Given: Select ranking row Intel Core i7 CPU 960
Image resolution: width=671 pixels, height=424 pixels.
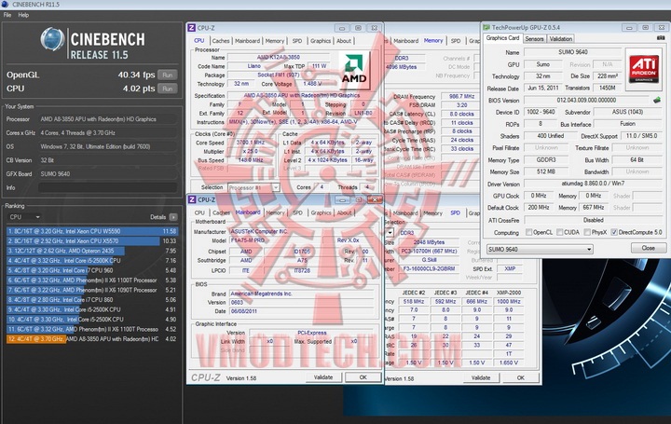Looking at the screenshot, I should click(x=92, y=270).
